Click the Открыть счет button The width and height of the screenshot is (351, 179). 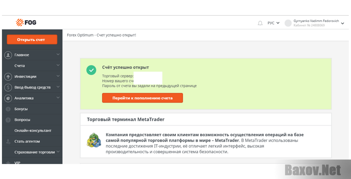click(32, 40)
